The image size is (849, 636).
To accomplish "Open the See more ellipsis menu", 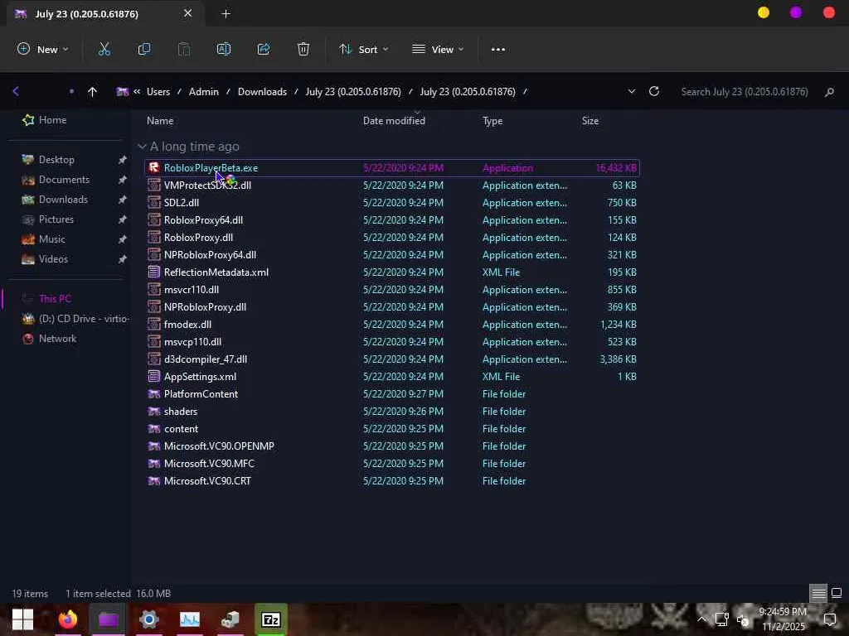I will [498, 49].
